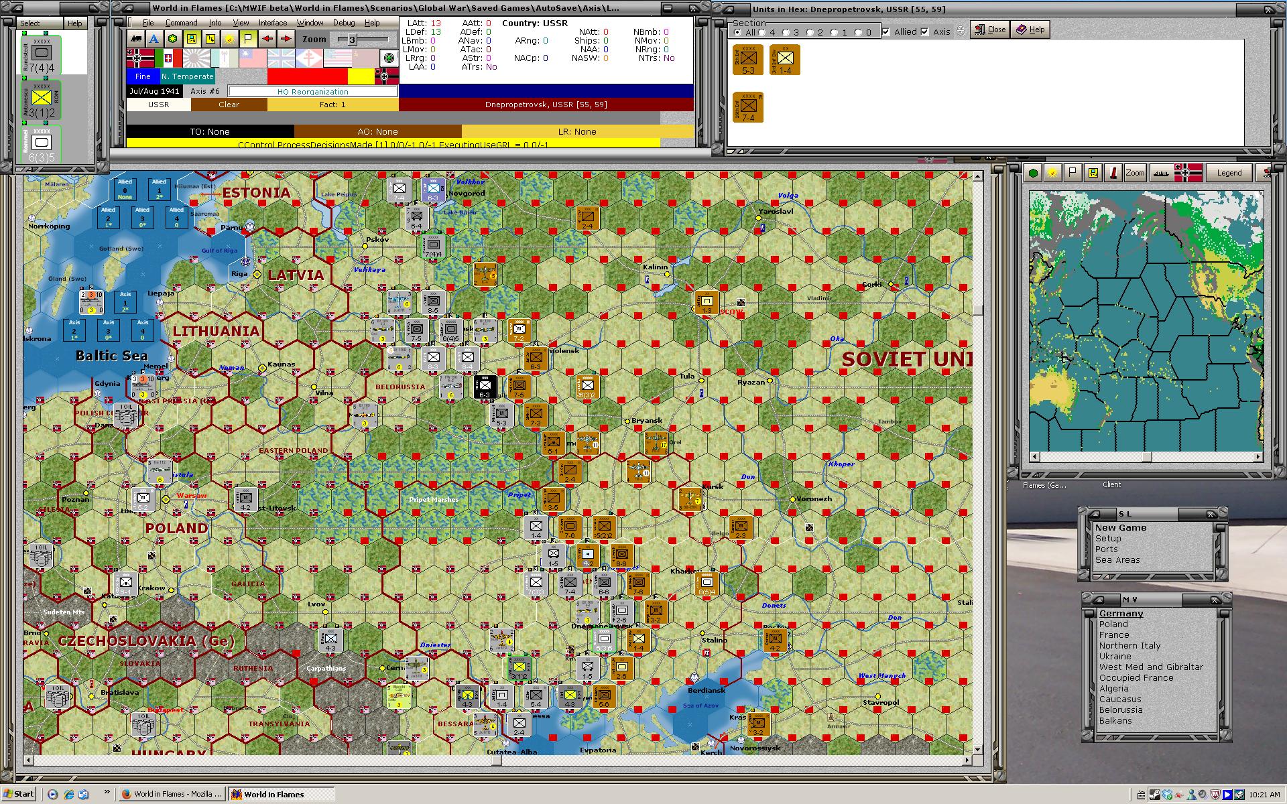Click the sun icon in minimap toolbar
This screenshot has height=804, width=1287.
coord(1053,173)
